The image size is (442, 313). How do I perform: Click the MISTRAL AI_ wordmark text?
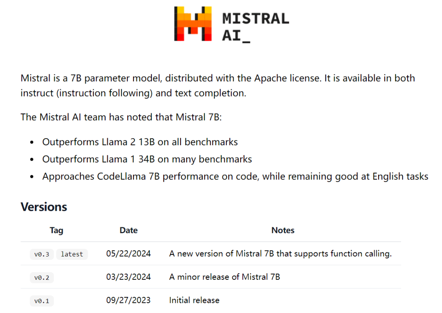(x=255, y=27)
